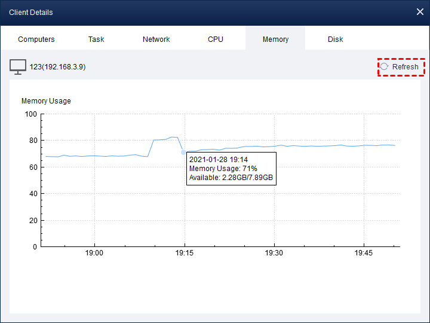Select the 123(192.168.3.9) computer name
The image size is (430, 323).
tap(57, 67)
